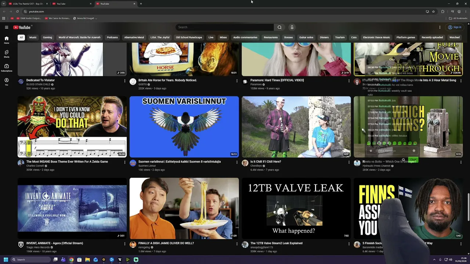Open the YouTube guide hamburger menu
This screenshot has height=264, width=470.
7,27
